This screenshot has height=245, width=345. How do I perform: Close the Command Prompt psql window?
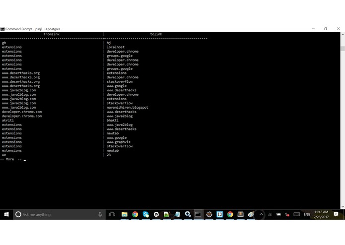[339, 29]
